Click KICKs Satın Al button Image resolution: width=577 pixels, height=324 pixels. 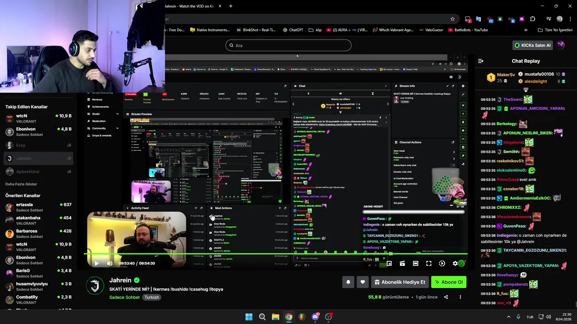532,45
